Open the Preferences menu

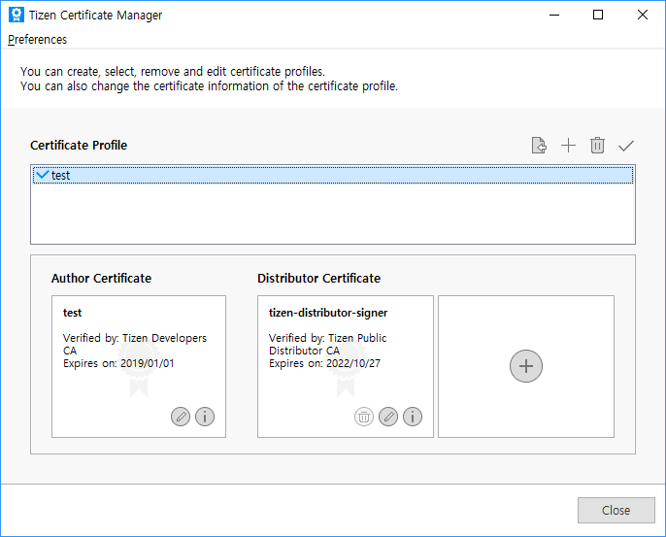point(38,40)
